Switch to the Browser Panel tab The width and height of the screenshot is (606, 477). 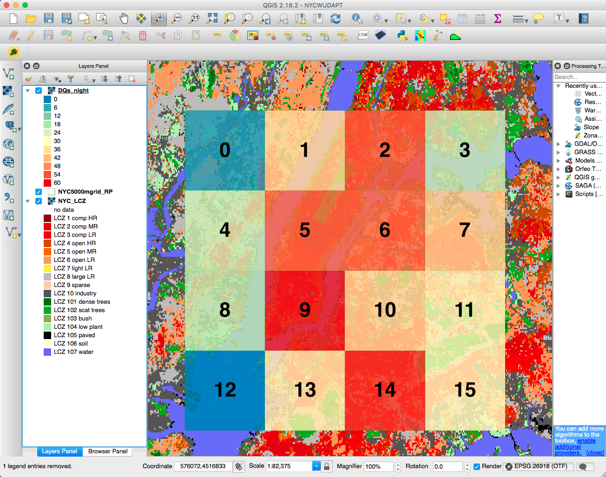click(x=108, y=451)
